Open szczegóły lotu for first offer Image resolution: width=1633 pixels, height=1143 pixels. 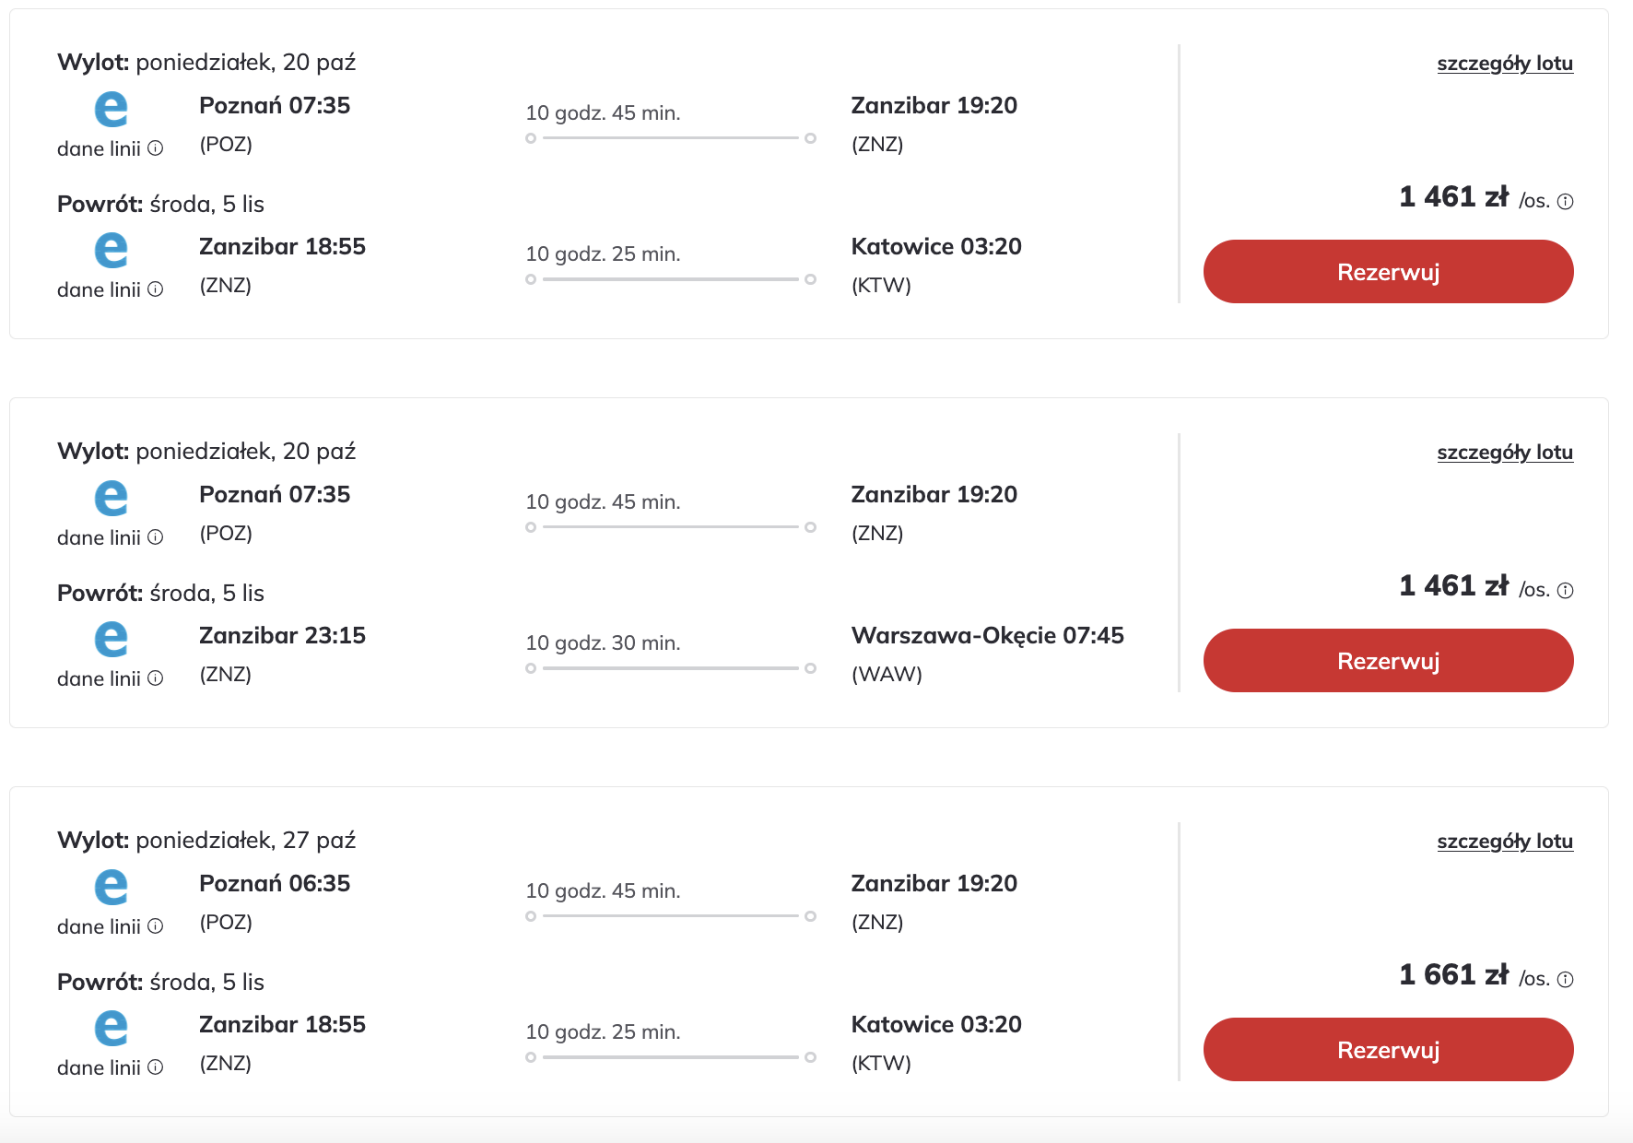coord(1504,64)
